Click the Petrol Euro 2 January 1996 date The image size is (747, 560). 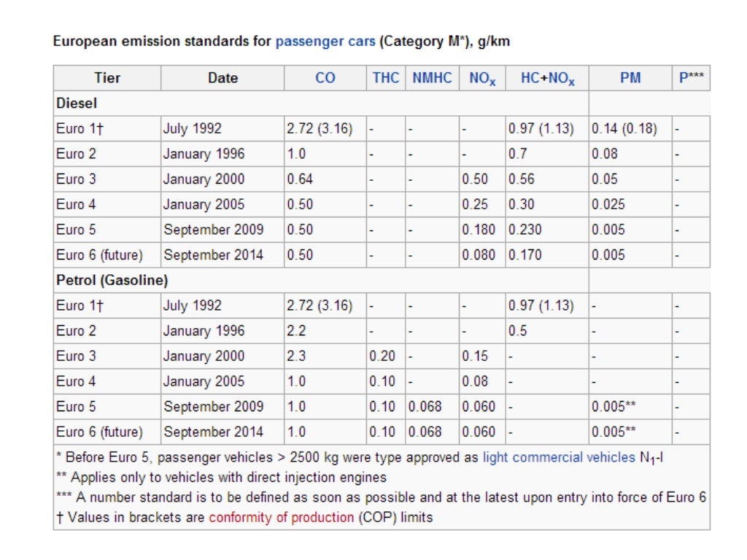click(x=204, y=331)
